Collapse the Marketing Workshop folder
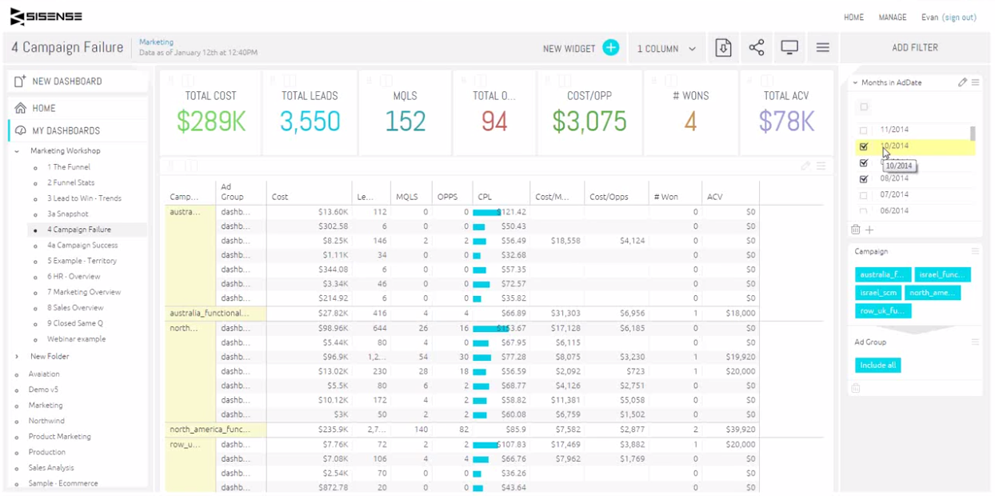 (x=17, y=151)
